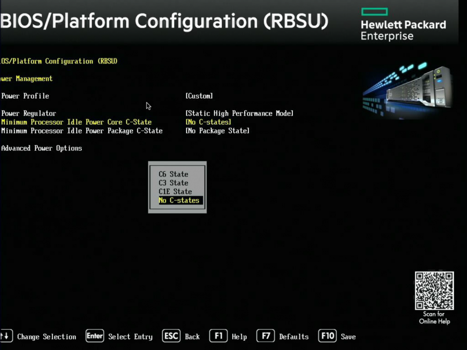Click the online help QR code

[434, 290]
